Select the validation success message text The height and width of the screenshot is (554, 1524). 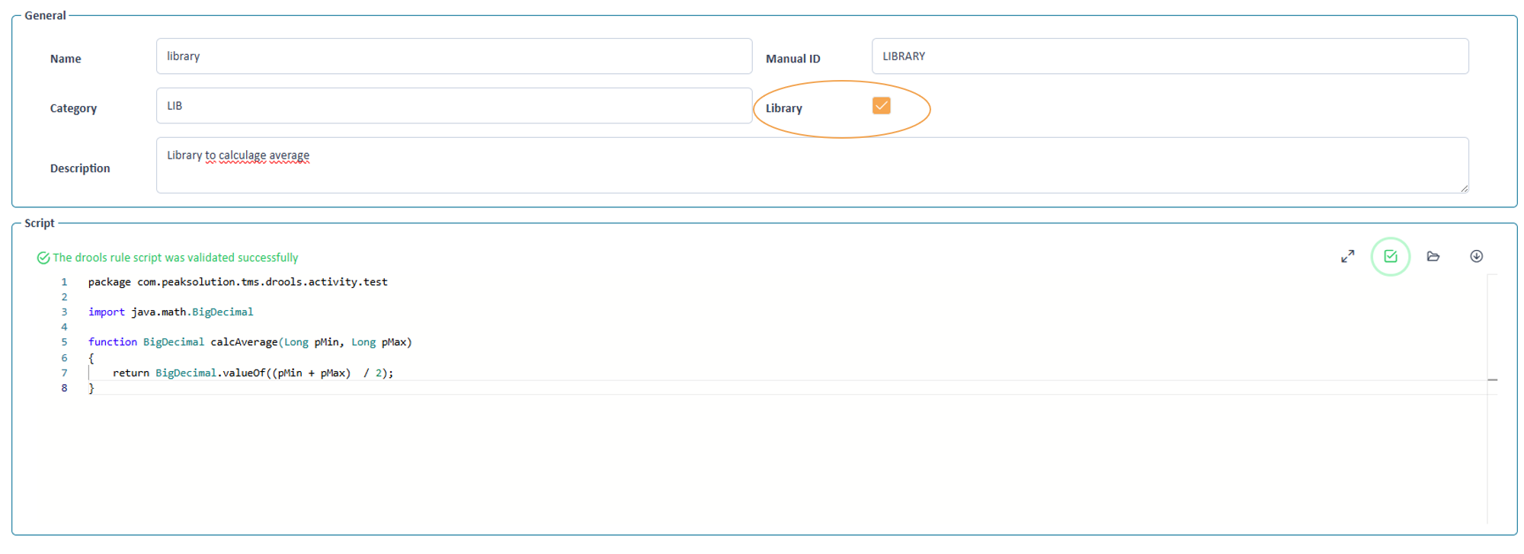click(175, 258)
